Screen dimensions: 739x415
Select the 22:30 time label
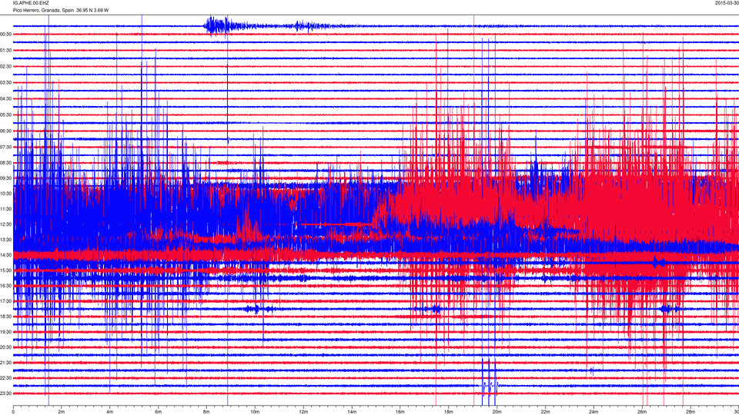click(5, 378)
